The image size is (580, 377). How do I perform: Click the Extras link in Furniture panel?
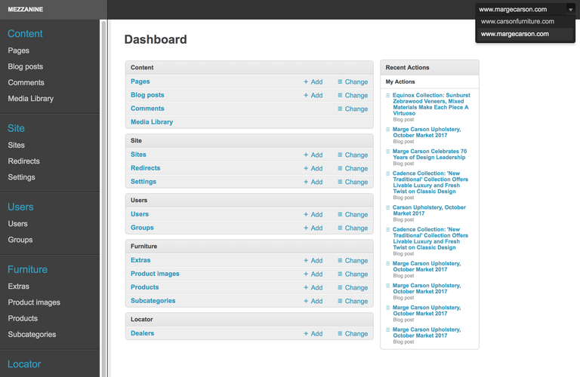point(140,260)
